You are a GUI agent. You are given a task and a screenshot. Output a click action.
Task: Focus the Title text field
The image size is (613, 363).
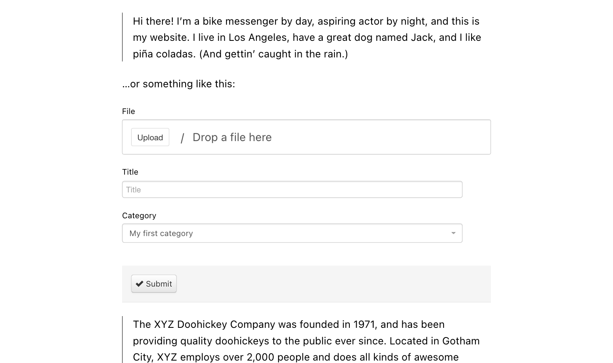[x=292, y=190]
